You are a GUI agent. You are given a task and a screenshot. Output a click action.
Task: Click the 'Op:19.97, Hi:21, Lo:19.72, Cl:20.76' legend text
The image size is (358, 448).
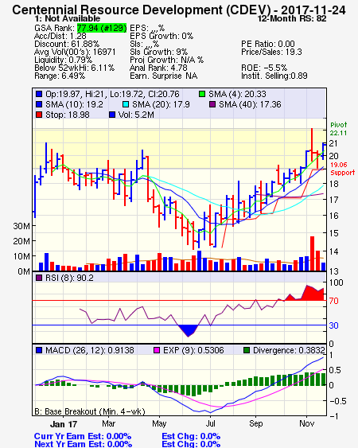coord(112,94)
